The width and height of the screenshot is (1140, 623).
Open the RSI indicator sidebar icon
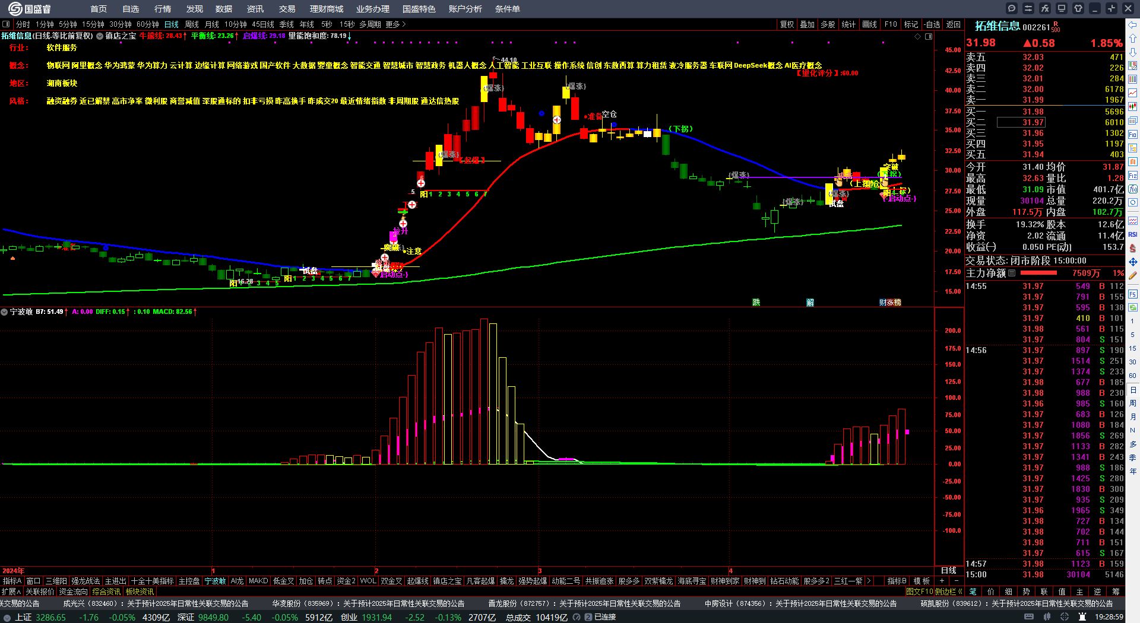pos(1133,234)
